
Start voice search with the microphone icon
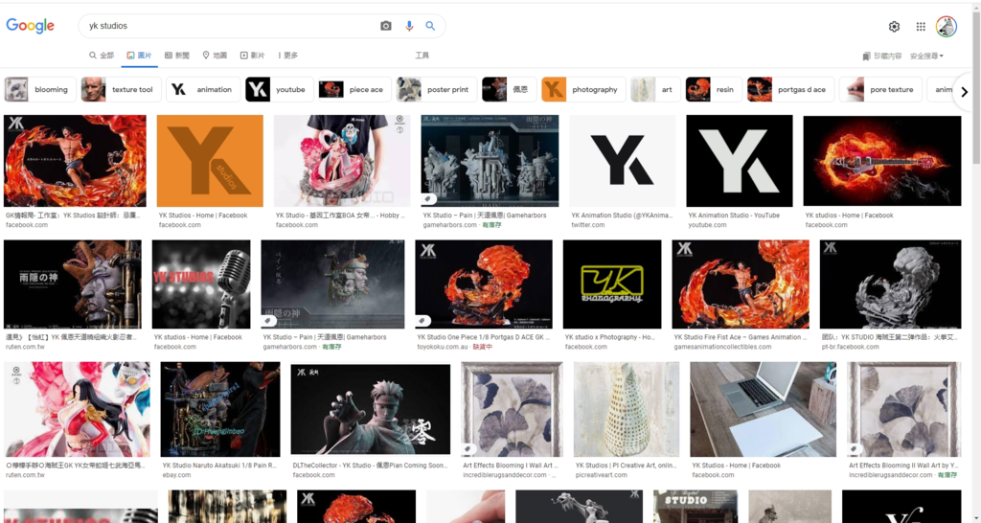pyautogui.click(x=409, y=26)
